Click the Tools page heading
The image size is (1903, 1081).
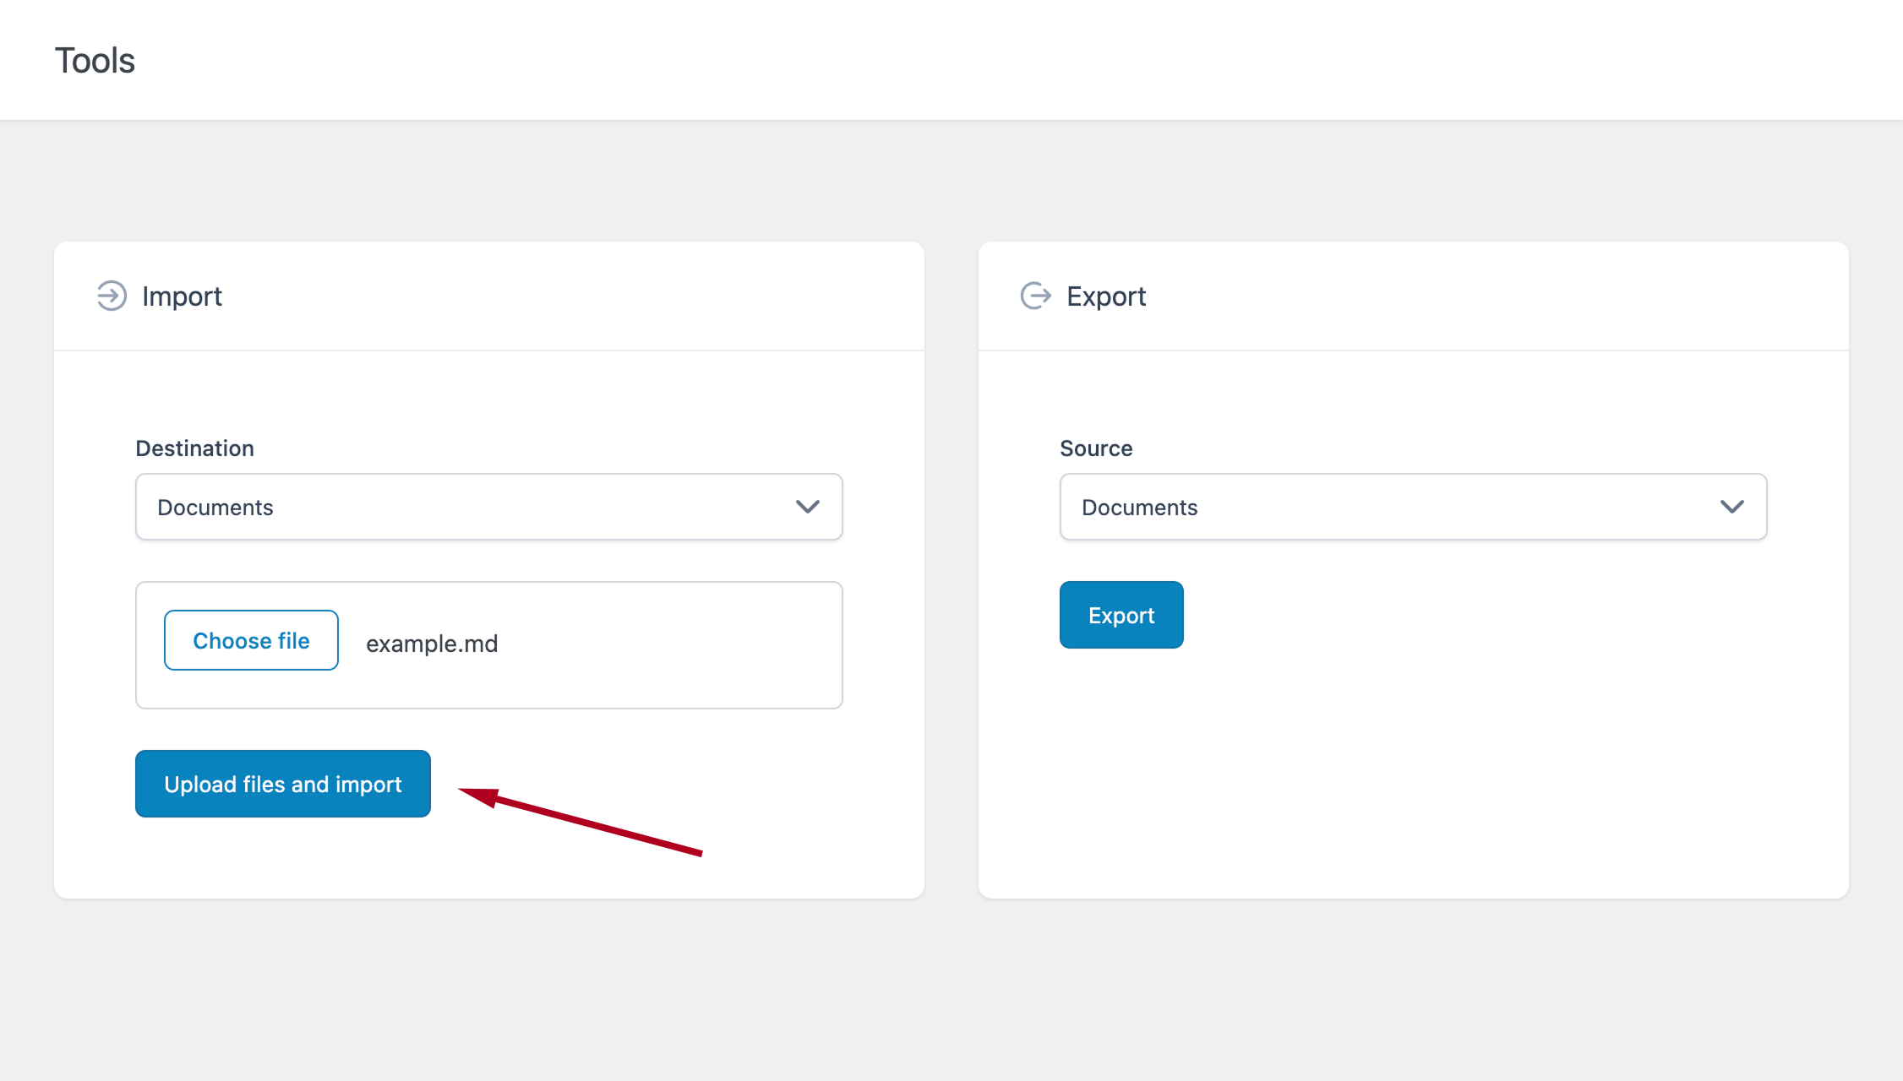click(95, 59)
